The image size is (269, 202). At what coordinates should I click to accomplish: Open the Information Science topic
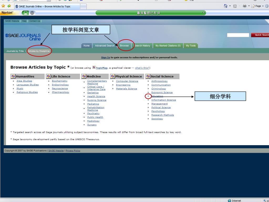pyautogui.click(x=164, y=100)
